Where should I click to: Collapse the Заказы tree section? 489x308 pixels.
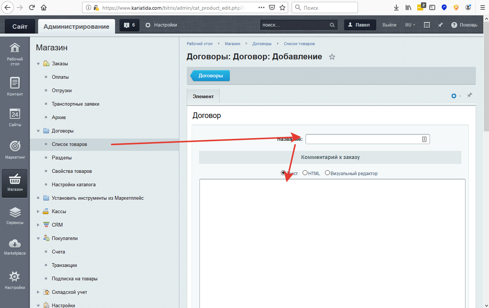point(38,64)
